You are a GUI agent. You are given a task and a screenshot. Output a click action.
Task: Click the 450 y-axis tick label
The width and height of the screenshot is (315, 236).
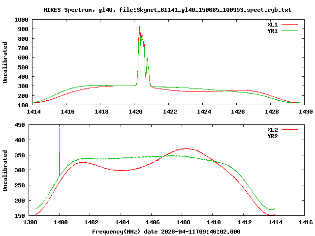tap(20, 125)
